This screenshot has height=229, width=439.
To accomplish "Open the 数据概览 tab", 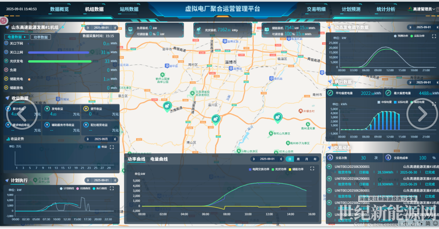I will tap(59, 9).
